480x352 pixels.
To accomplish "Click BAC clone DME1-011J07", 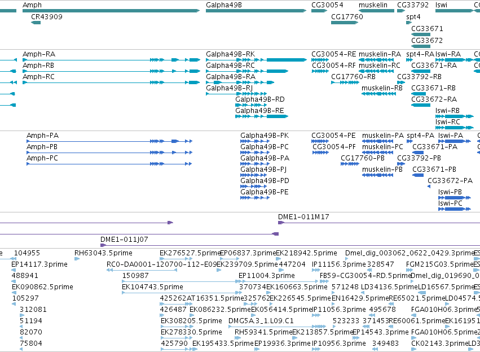I will 290,245.
